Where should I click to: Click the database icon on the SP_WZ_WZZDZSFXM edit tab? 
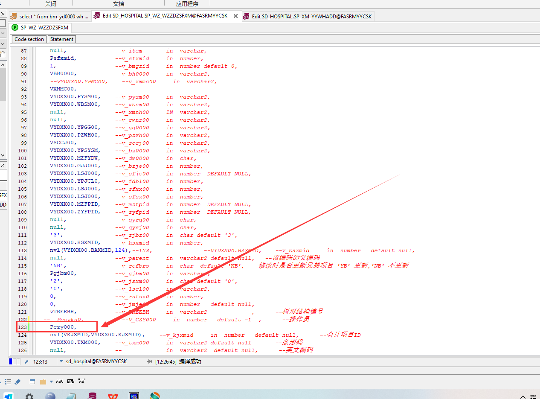pos(97,16)
